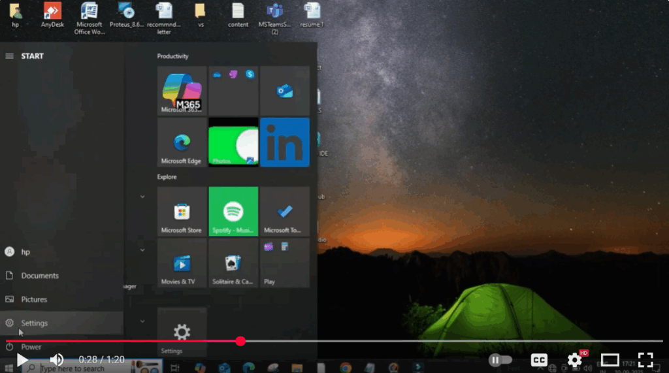The height and width of the screenshot is (373, 669).
Task: Click the Windows Start button on taskbar
Action: 8,368
